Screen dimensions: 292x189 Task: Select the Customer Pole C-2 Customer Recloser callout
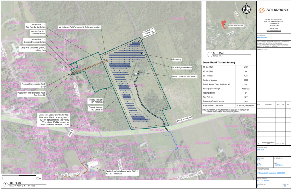38,32
